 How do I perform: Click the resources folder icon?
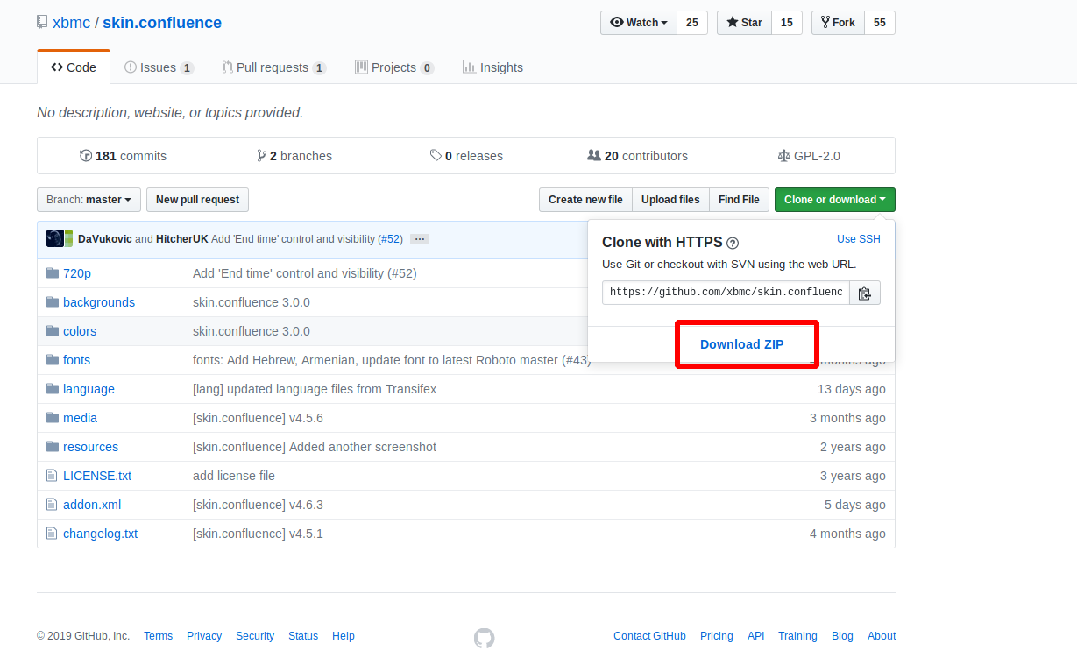[53, 447]
